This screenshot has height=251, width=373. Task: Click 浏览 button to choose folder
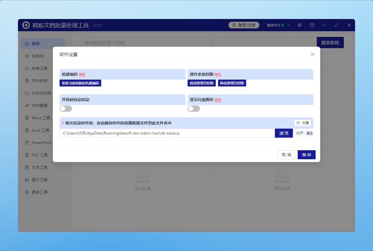[x=284, y=133]
